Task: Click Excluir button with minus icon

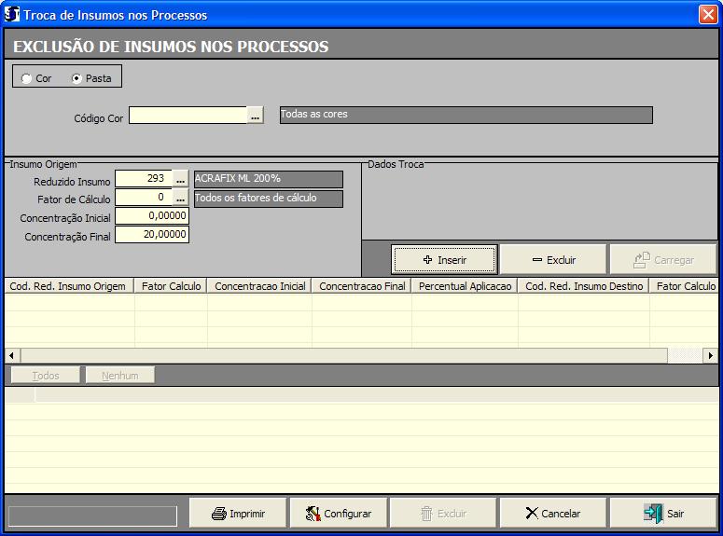Action: (x=553, y=260)
